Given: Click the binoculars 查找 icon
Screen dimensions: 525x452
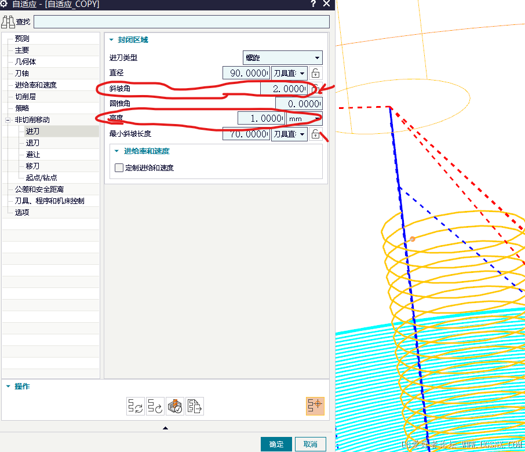Looking at the screenshot, I should [8, 22].
